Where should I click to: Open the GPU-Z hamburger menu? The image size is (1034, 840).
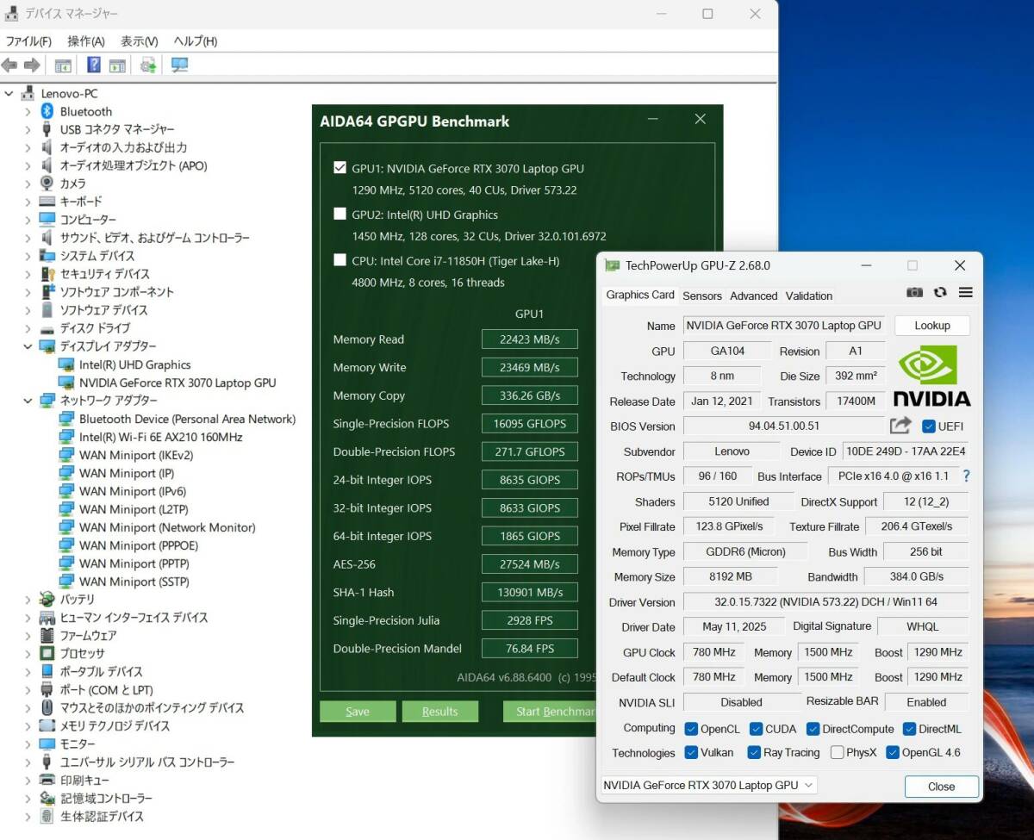pyautogui.click(x=964, y=293)
